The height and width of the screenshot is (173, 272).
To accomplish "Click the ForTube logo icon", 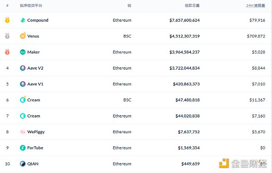I will [23, 148].
